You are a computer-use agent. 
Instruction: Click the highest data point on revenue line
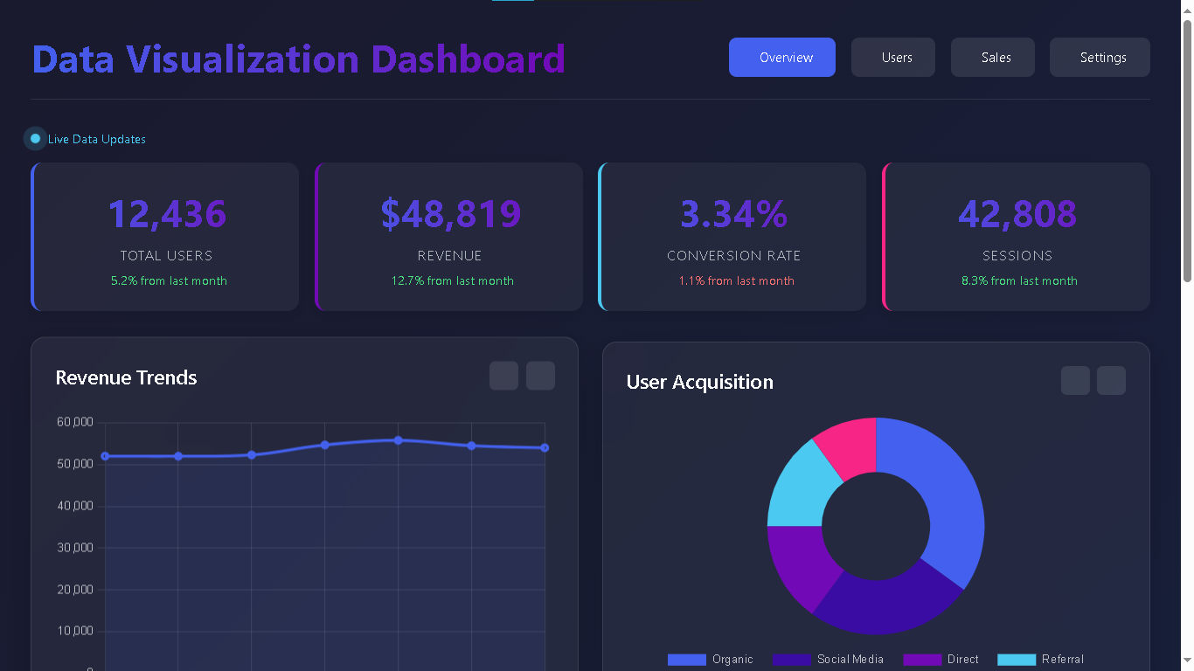click(398, 440)
